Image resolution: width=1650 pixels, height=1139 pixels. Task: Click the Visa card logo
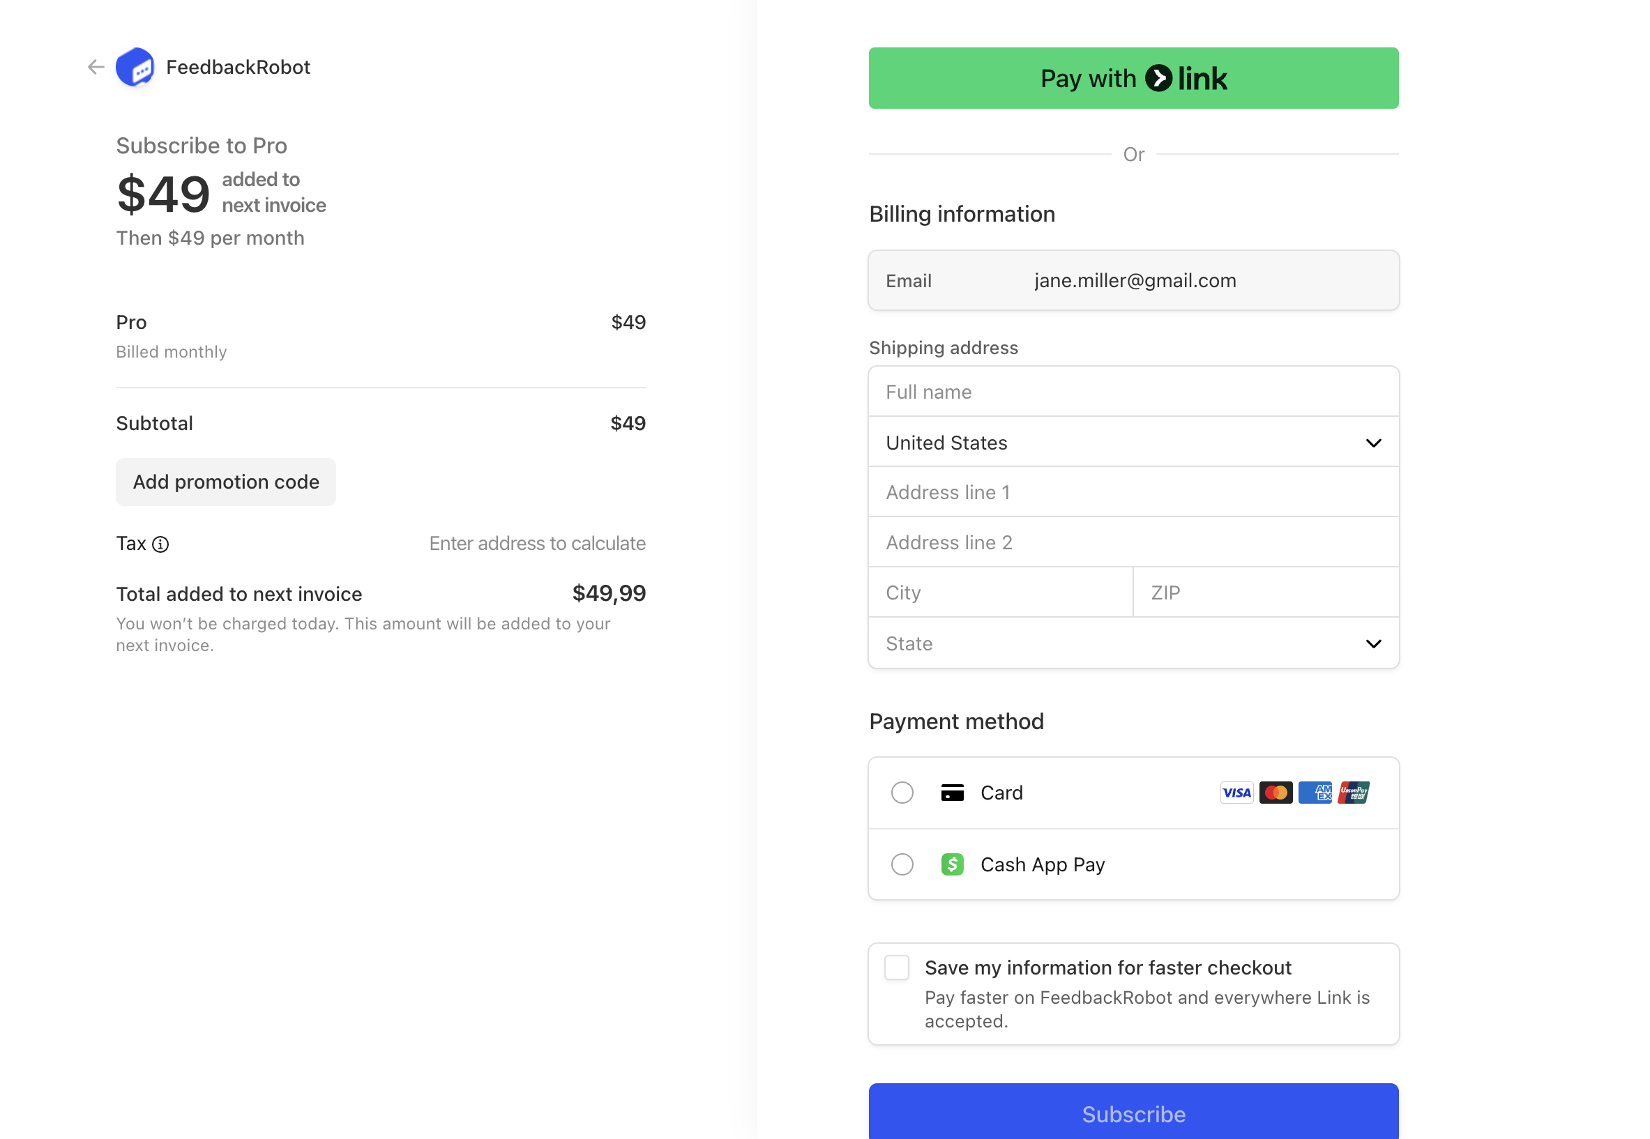coord(1236,793)
